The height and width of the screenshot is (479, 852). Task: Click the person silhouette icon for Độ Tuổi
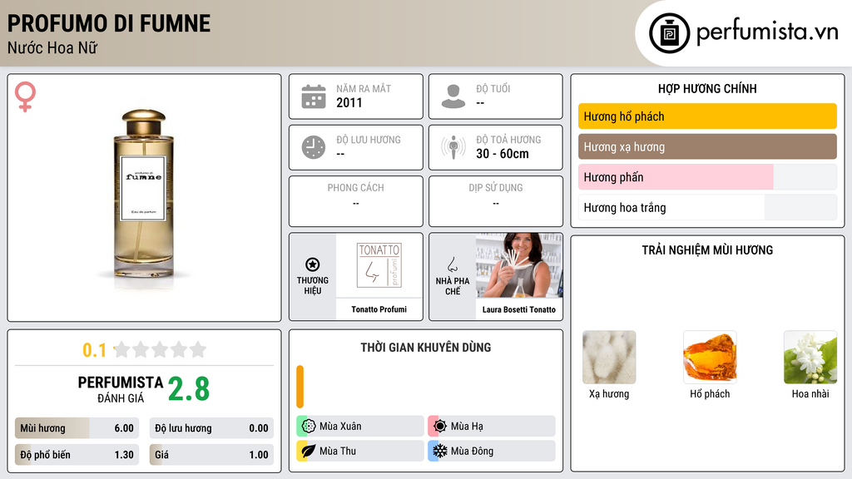[453, 96]
